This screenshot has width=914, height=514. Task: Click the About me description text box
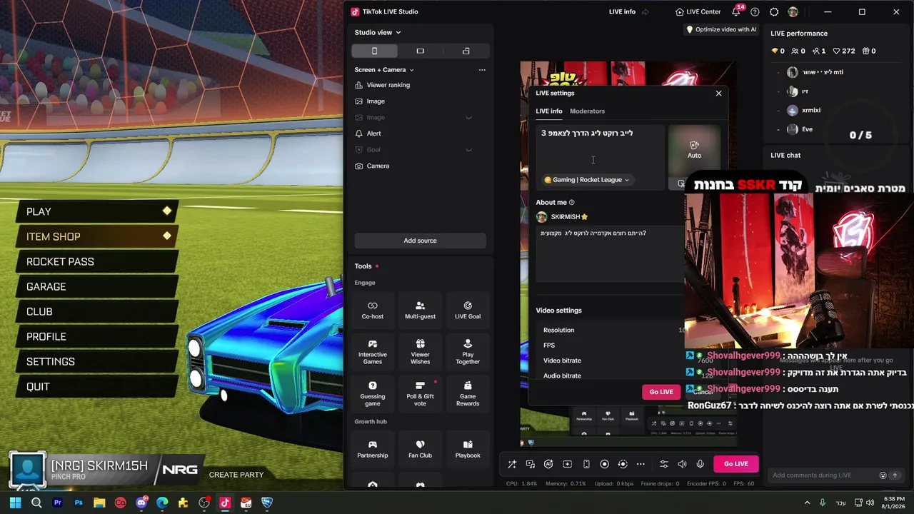[609, 254]
